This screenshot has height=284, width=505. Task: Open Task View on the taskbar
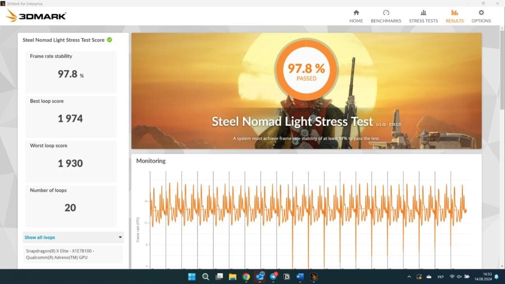(x=219, y=277)
